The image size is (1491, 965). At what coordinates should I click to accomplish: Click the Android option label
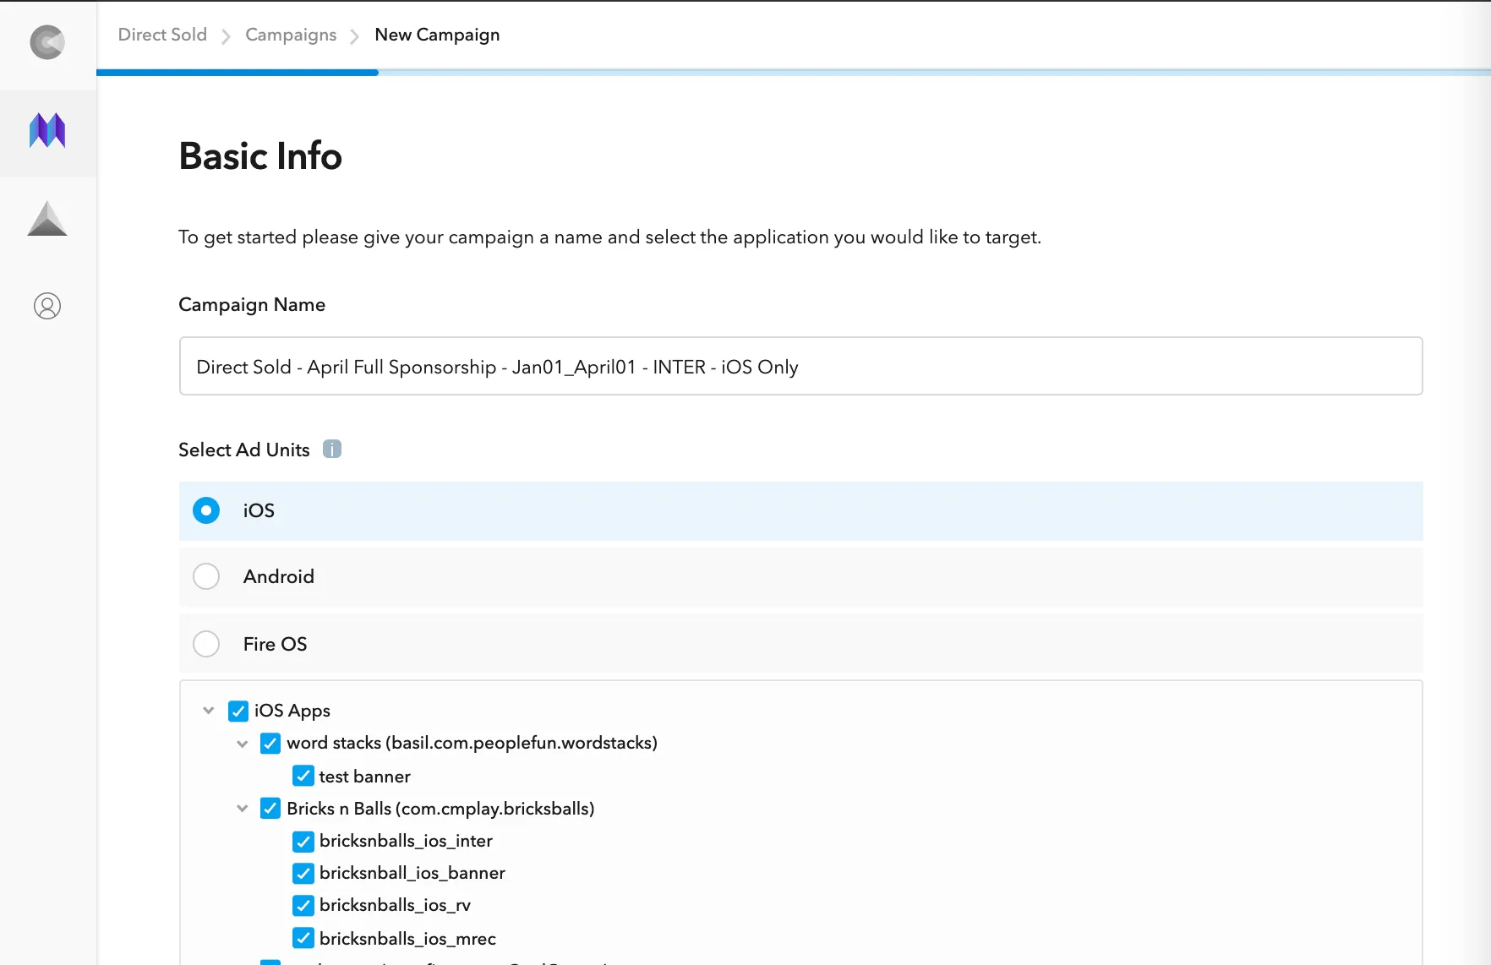click(279, 576)
